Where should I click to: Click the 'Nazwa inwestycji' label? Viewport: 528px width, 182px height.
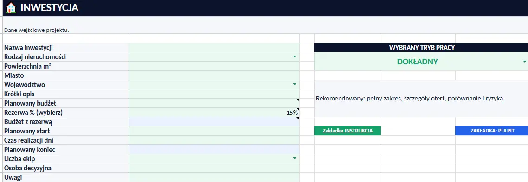(28, 48)
